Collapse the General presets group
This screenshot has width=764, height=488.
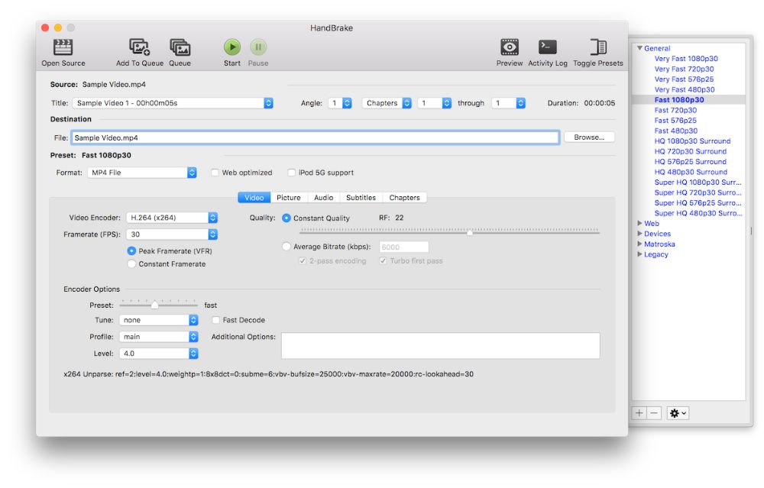(x=639, y=48)
